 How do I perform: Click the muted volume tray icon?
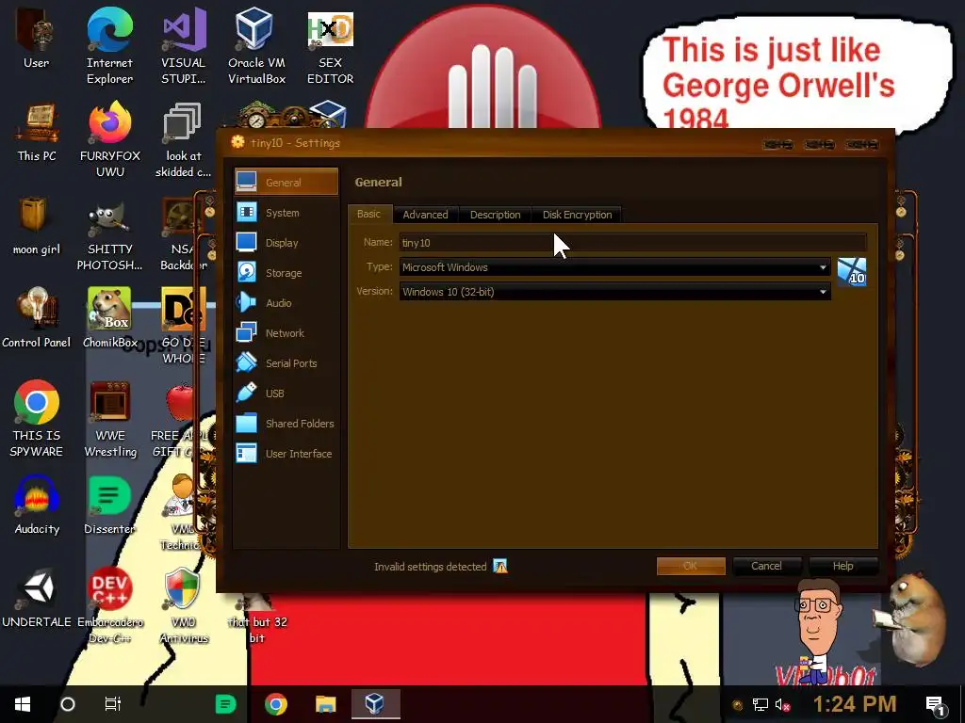click(783, 704)
